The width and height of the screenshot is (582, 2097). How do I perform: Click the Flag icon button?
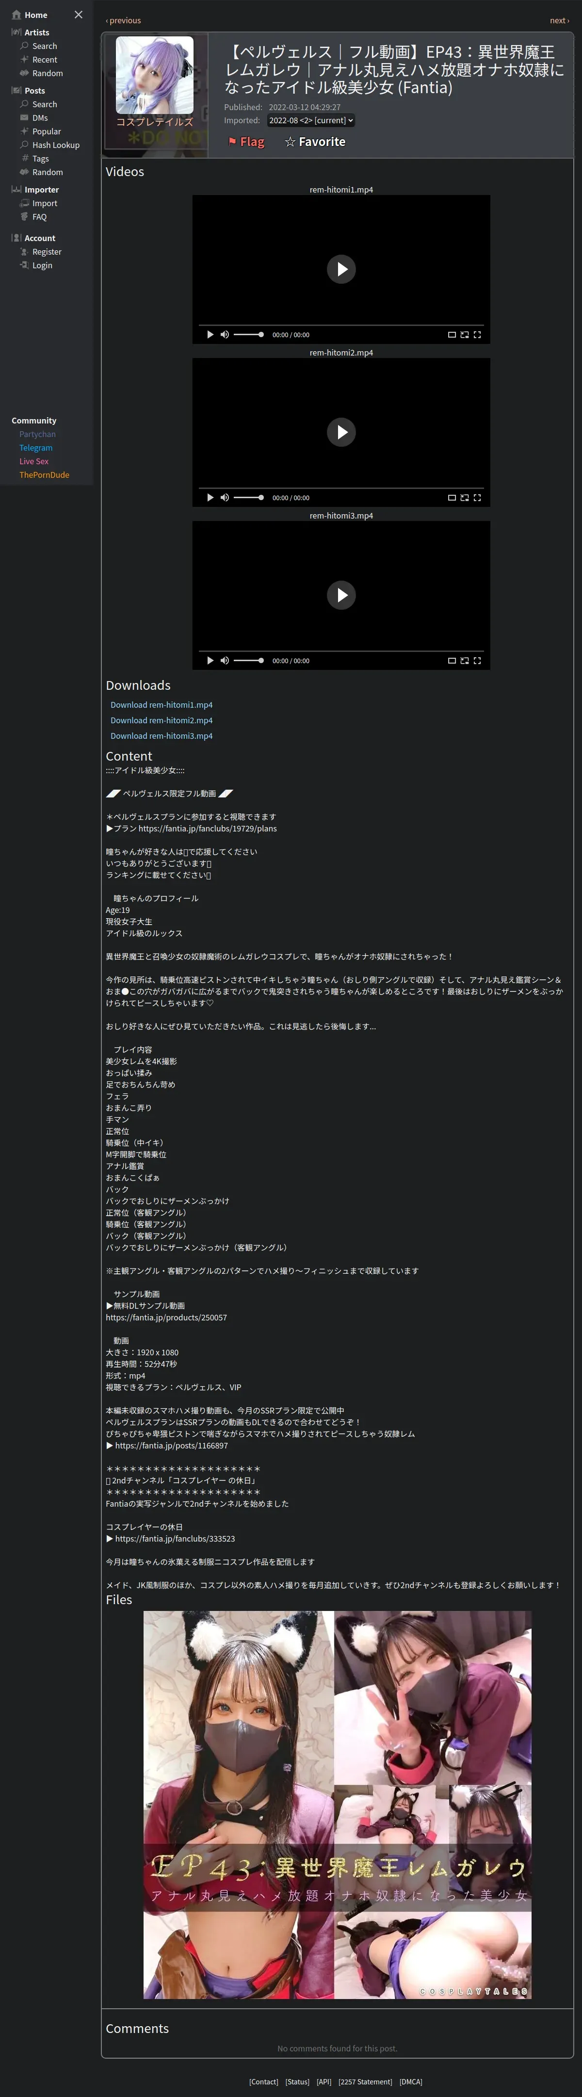click(247, 142)
